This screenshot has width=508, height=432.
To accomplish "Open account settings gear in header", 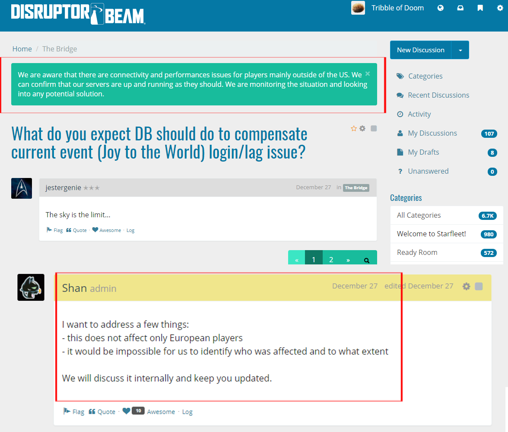I will pos(500,8).
